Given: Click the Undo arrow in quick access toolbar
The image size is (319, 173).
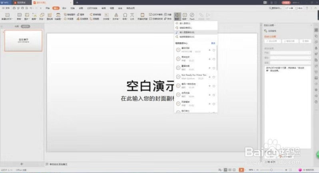Looking at the screenshot, I should (x=31, y=8).
